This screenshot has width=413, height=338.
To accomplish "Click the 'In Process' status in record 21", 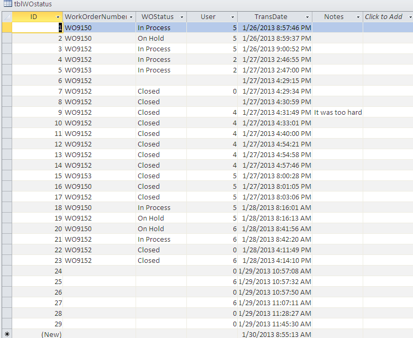I will click(x=161, y=239).
